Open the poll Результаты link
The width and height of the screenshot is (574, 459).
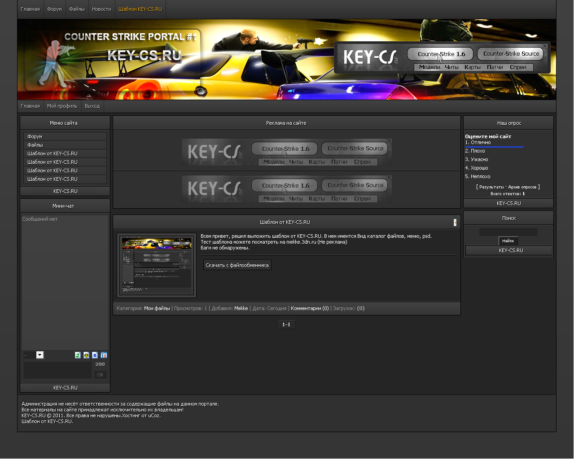[x=491, y=187]
